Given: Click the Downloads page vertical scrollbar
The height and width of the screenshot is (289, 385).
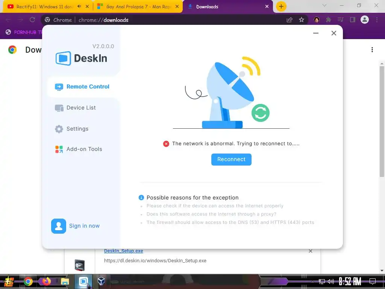Looking at the screenshot, I should (382, 121).
